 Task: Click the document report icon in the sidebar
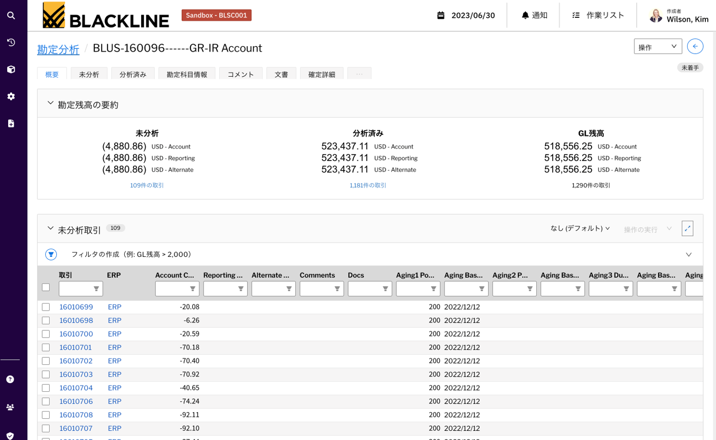point(11,123)
